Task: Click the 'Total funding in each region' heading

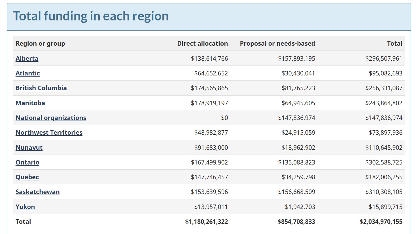Action: click(91, 16)
